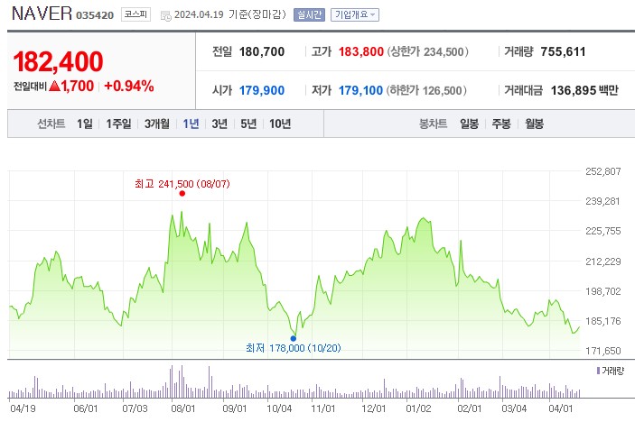Click the 상한가 234,500 text
Viewport: 635px width, 422px height.
427,51
